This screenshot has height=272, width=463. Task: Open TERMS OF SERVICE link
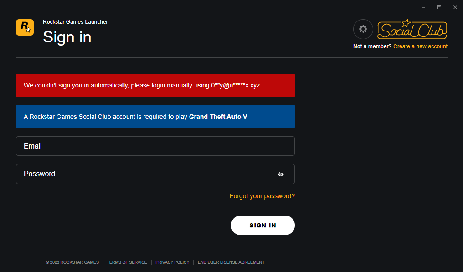[x=127, y=262]
